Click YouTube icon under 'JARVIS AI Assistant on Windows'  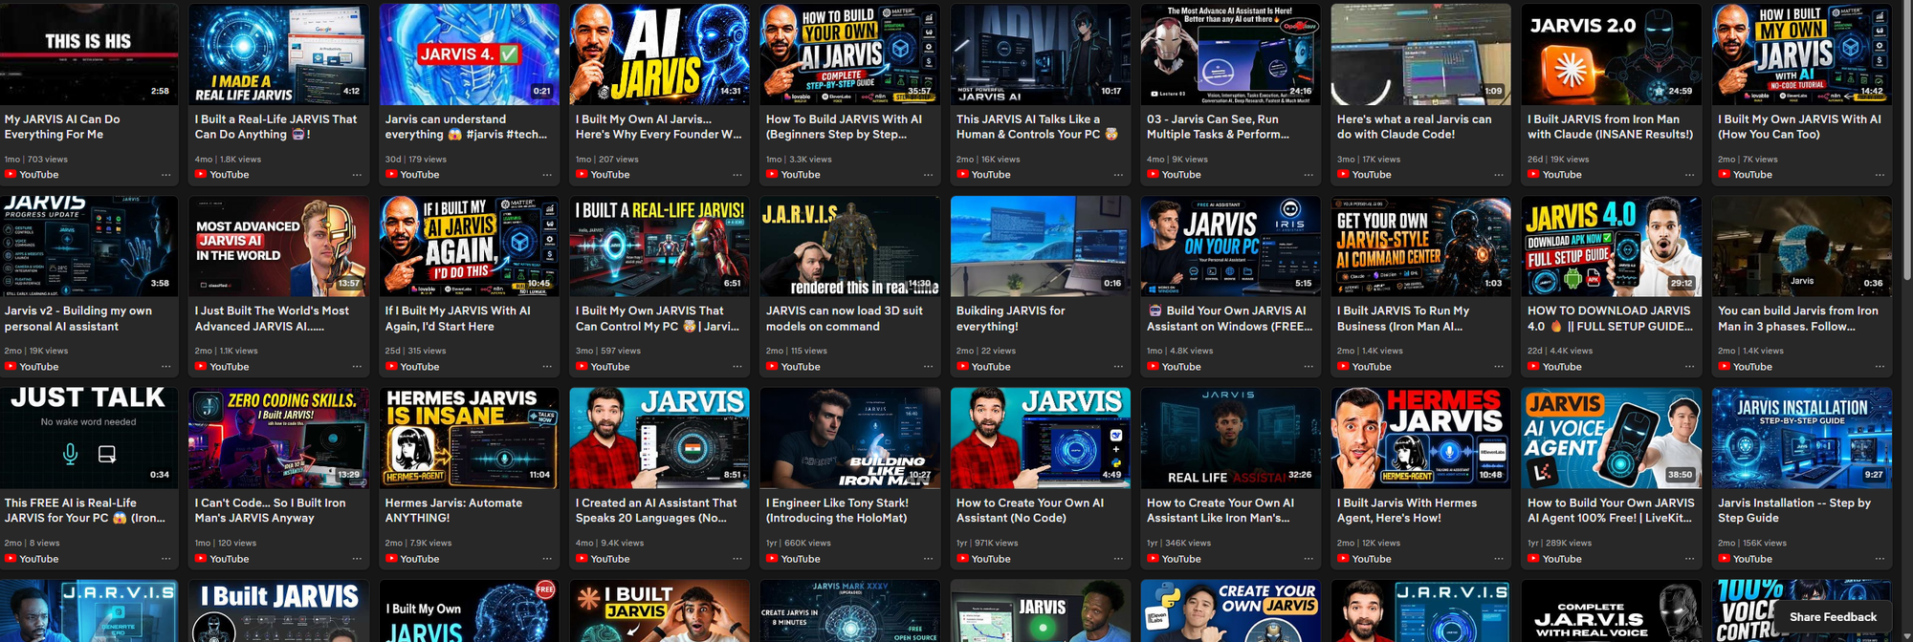point(1153,367)
